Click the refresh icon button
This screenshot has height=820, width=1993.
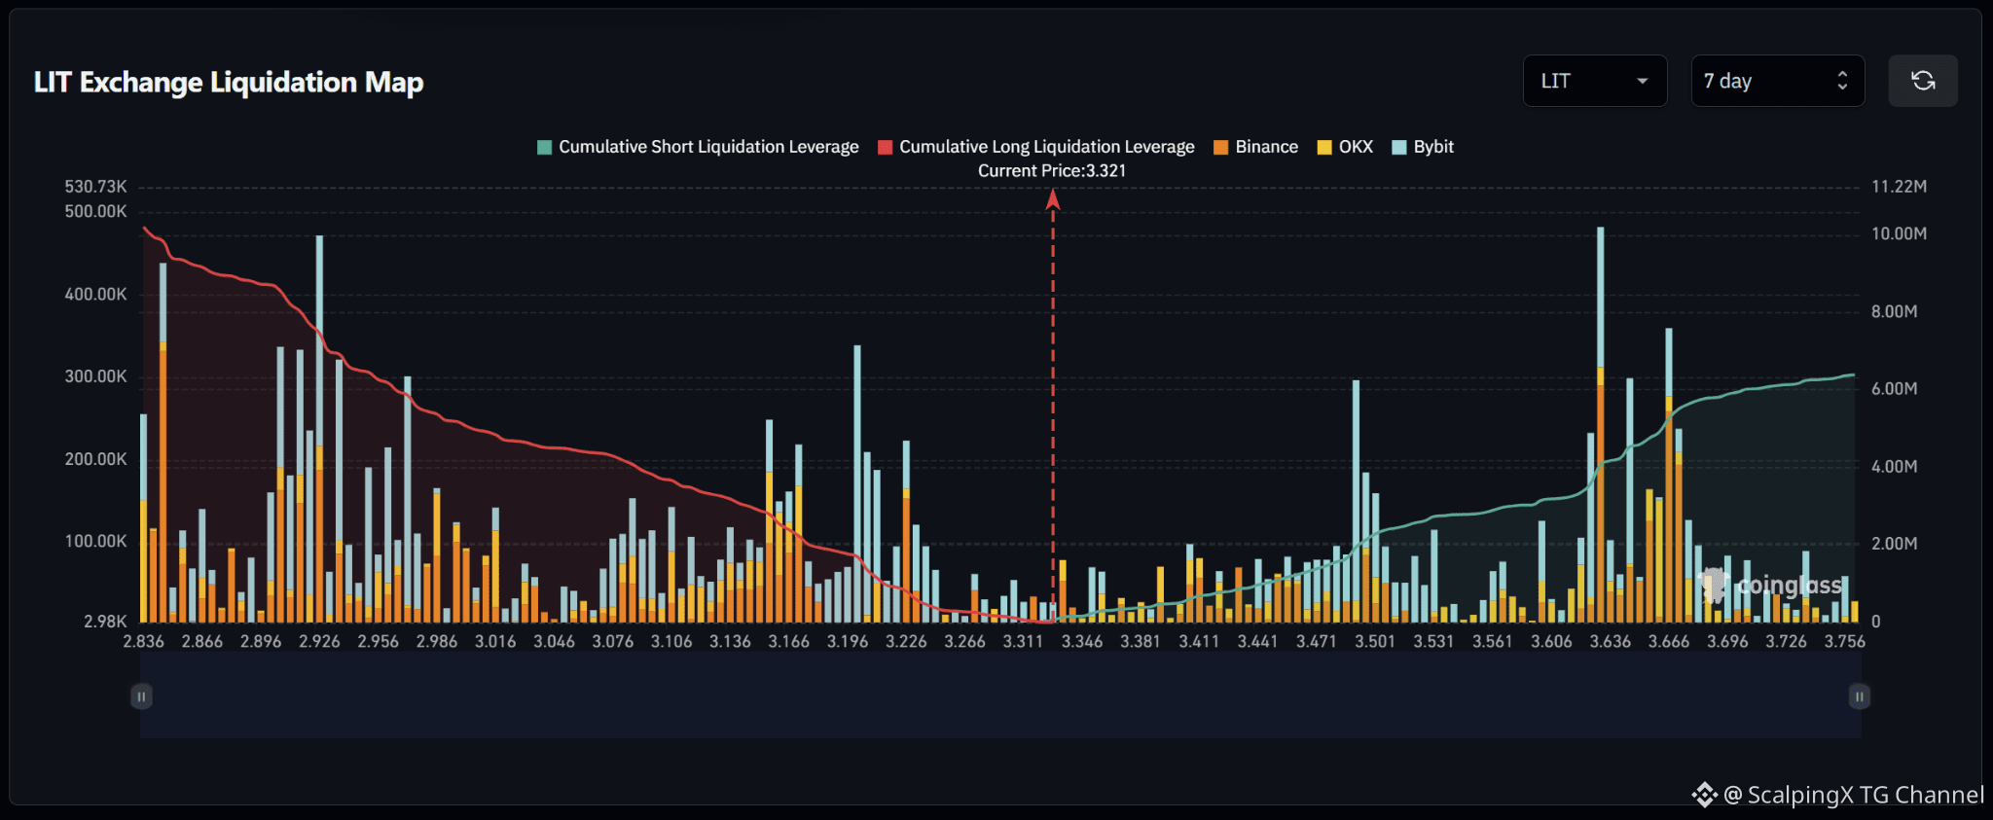(1923, 81)
